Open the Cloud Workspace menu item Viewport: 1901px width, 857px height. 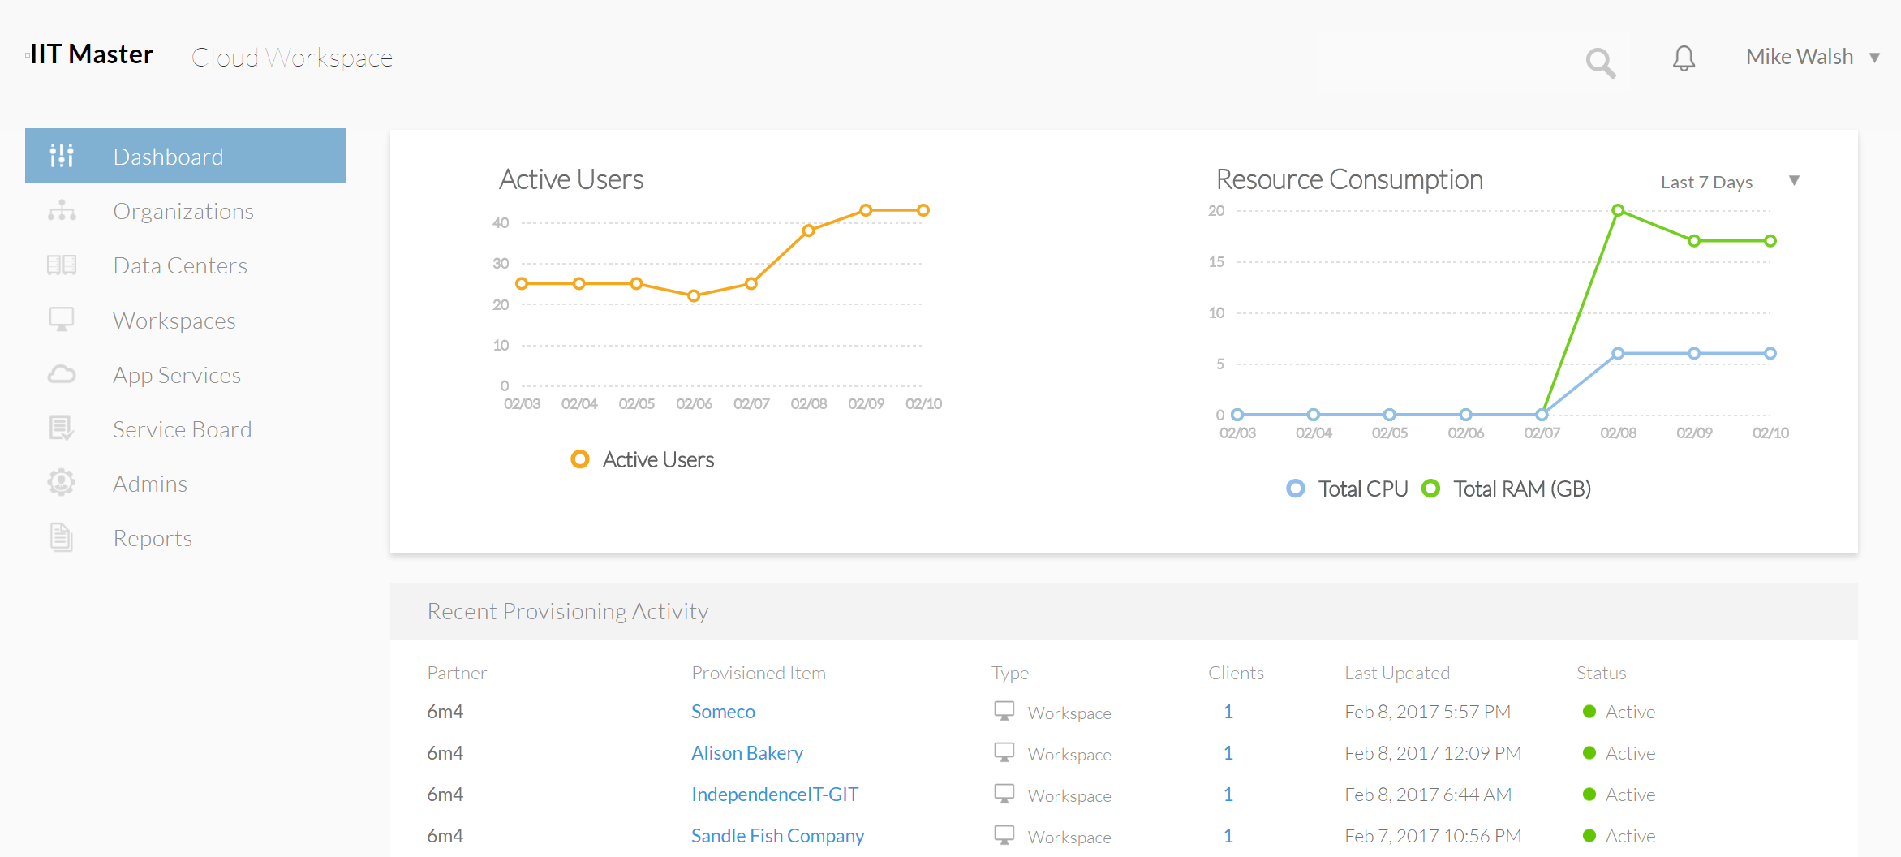291,57
